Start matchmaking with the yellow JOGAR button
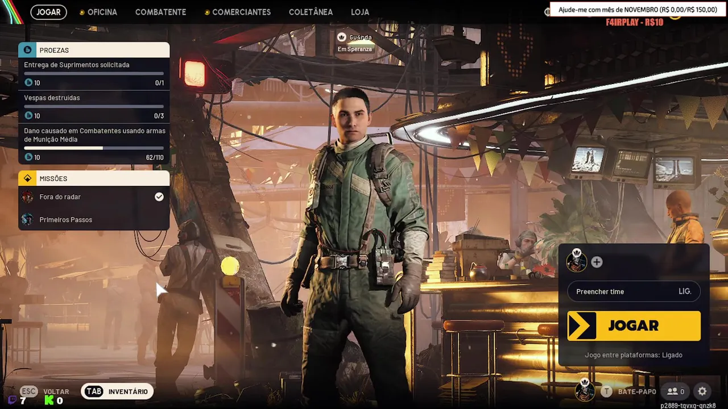728x409 pixels. click(634, 325)
